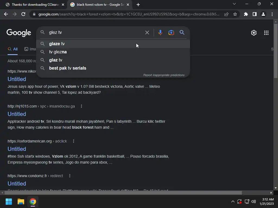This screenshot has width=278, height=208.
Task: Start voice search with microphone
Action: 160,32
